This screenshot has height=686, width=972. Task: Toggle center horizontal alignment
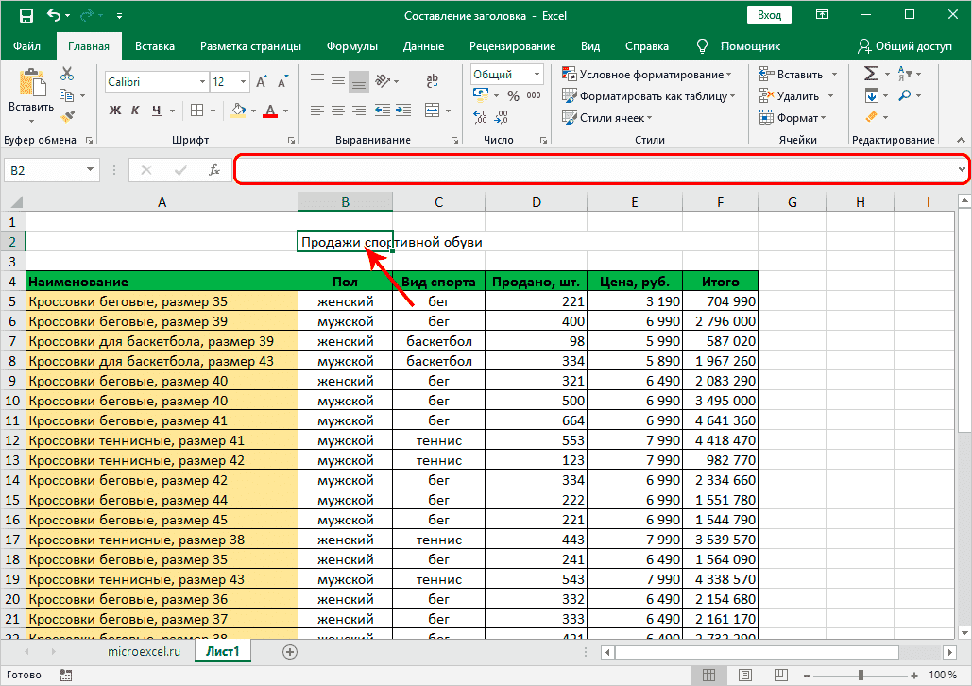coord(337,111)
